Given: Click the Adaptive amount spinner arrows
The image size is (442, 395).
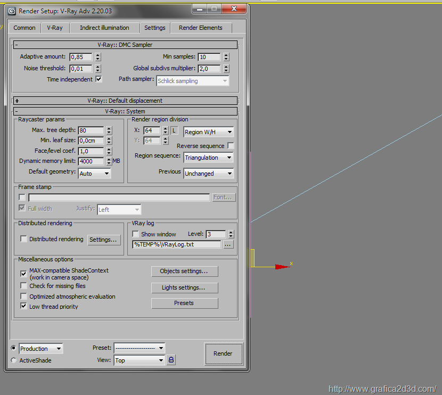Looking at the screenshot, I should (98, 57).
